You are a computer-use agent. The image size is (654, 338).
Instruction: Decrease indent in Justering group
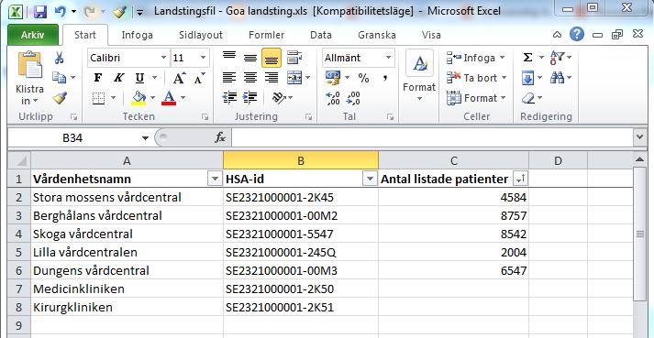229,98
